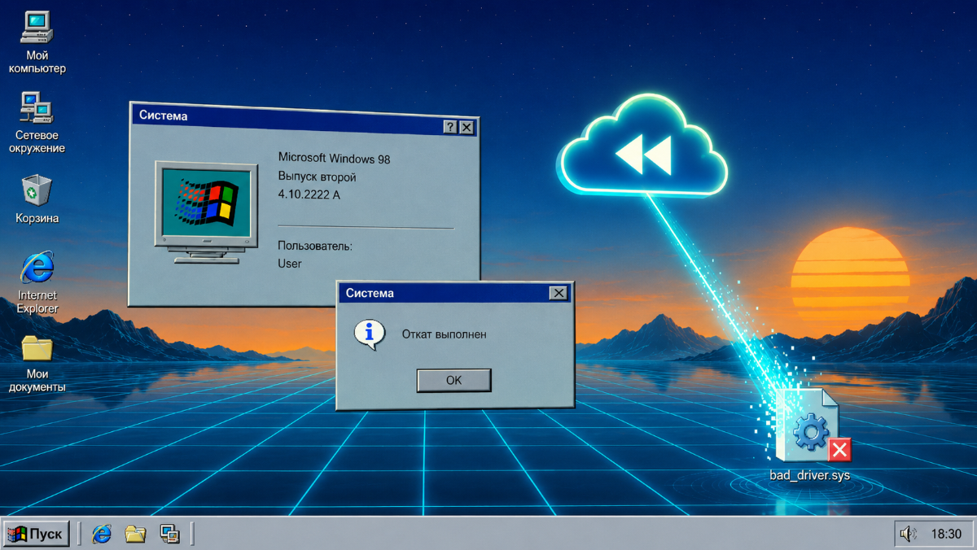Click the Microsoft Windows 98 text
This screenshot has height=550, width=977.
[334, 158]
